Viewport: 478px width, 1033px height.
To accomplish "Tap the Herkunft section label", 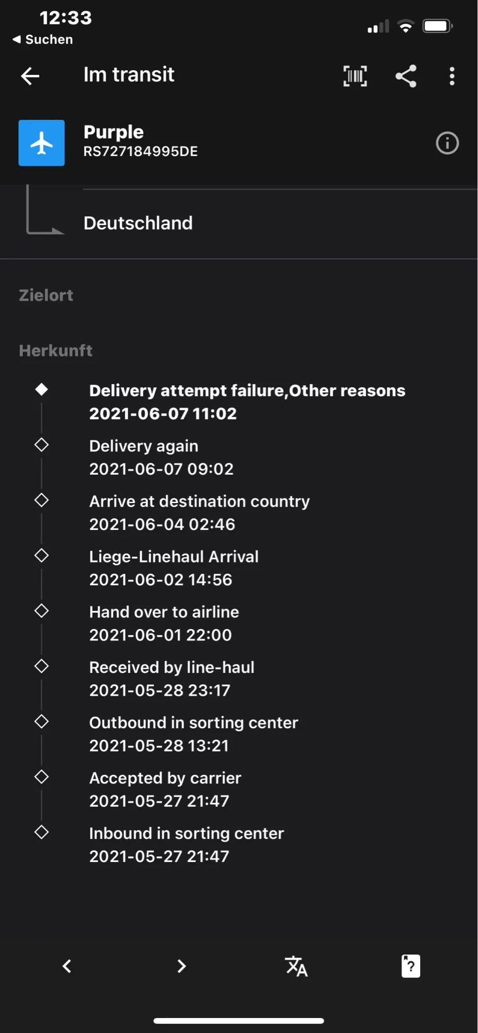I will tap(55, 351).
